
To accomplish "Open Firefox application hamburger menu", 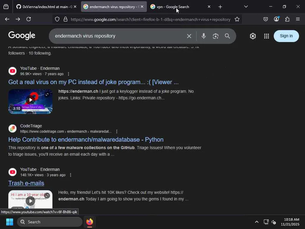I will click(298, 19).
